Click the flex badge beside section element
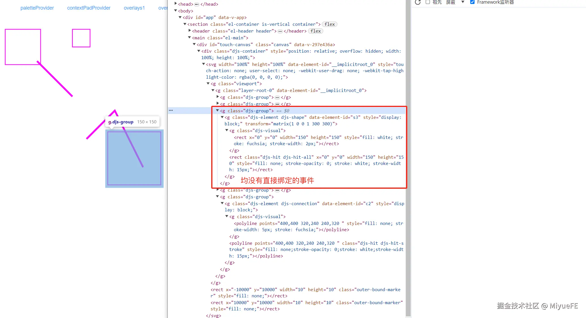The height and width of the screenshot is (318, 586). 329,24
